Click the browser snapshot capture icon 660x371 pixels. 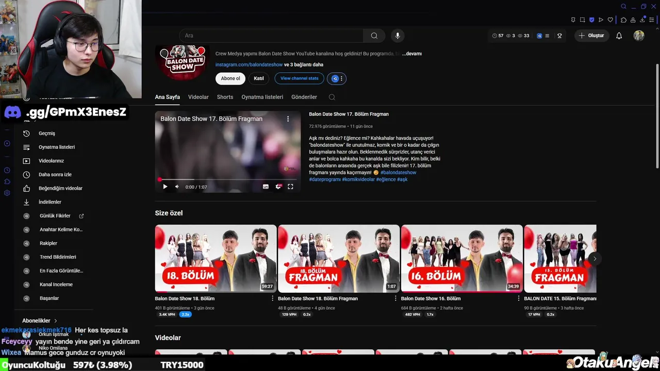(x=582, y=20)
